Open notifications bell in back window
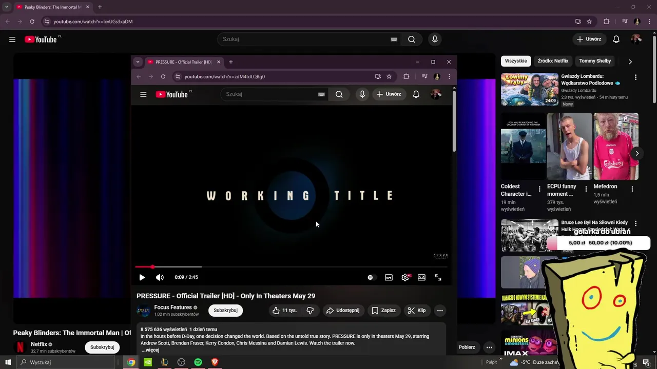The width and height of the screenshot is (657, 369). (x=616, y=39)
